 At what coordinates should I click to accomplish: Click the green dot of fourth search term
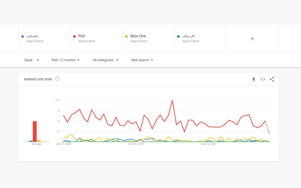[178, 36]
